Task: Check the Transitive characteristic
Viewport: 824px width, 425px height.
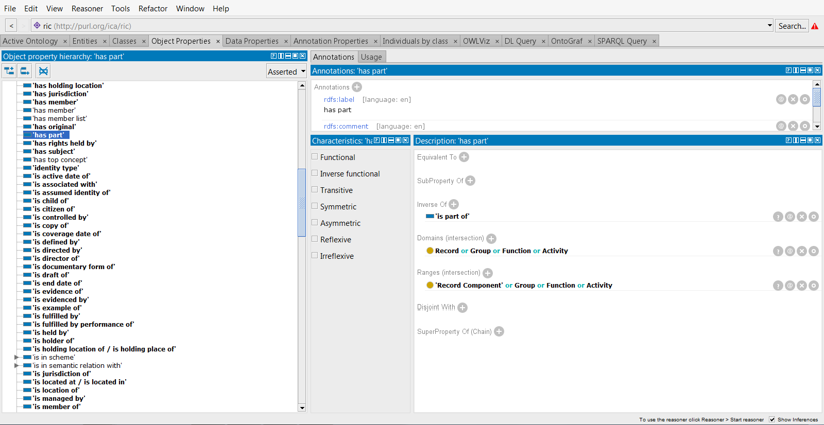Action: coord(315,189)
